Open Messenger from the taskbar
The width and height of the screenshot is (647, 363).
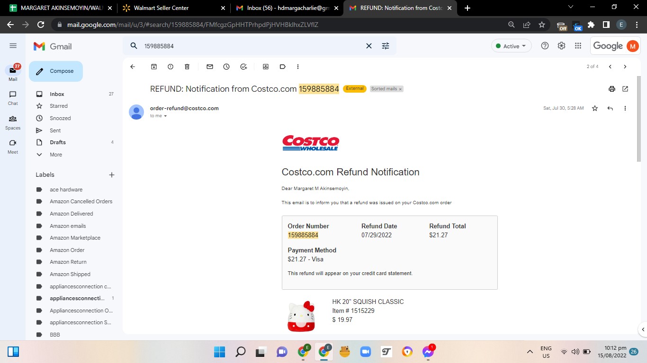428,352
